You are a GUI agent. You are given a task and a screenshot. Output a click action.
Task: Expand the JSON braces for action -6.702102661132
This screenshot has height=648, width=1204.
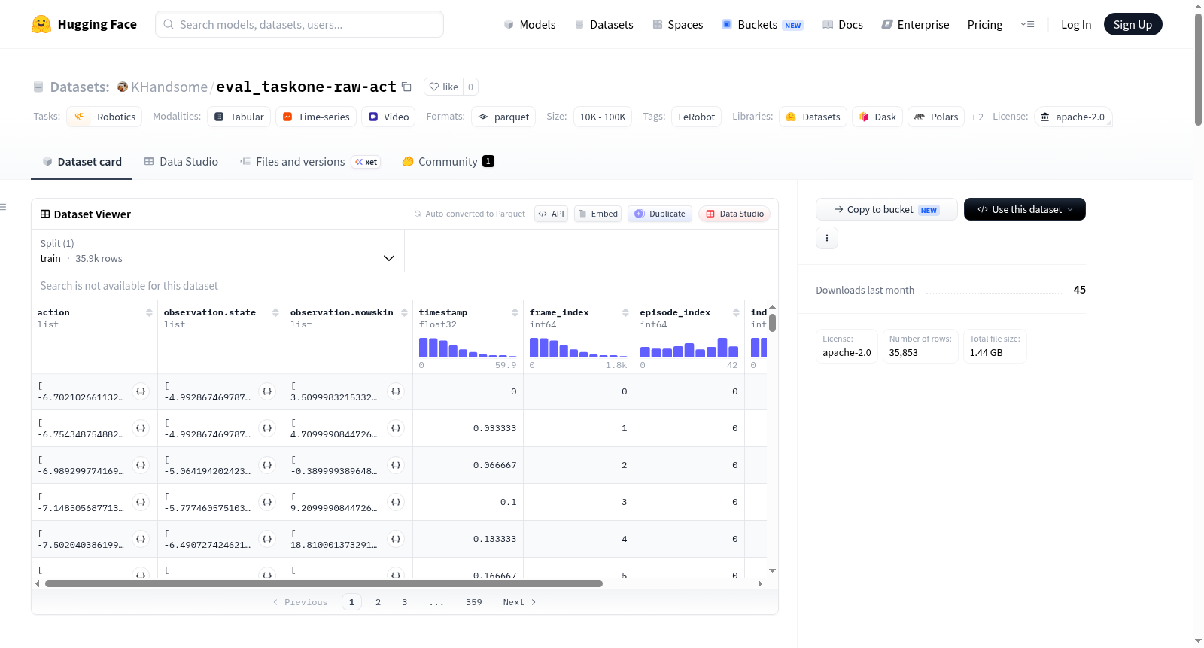pos(141,391)
